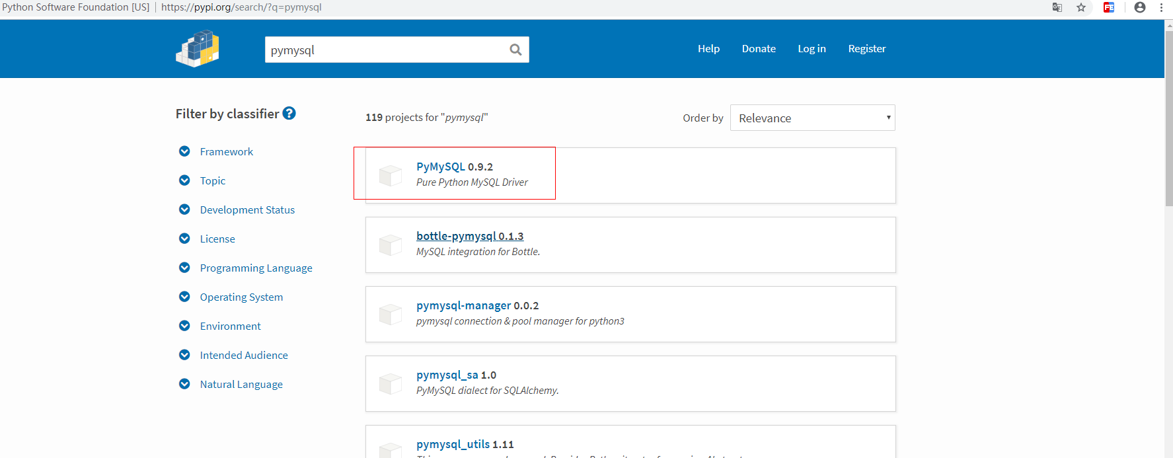
Task: Click the search magnifier icon button
Action: pos(515,50)
